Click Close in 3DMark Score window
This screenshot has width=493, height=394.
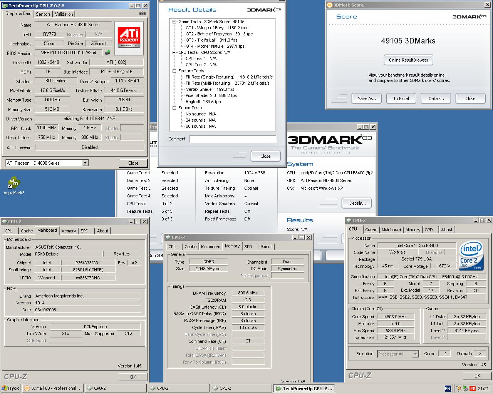tap(470, 98)
